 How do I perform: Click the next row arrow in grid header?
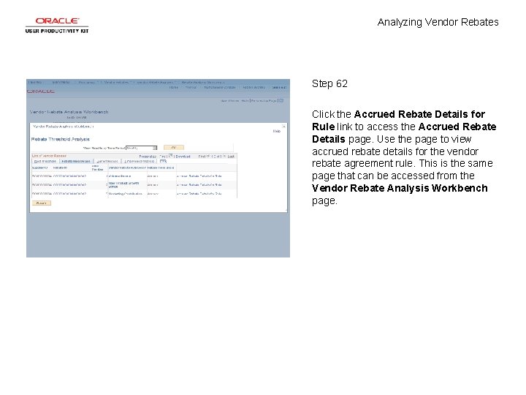coord(225,157)
